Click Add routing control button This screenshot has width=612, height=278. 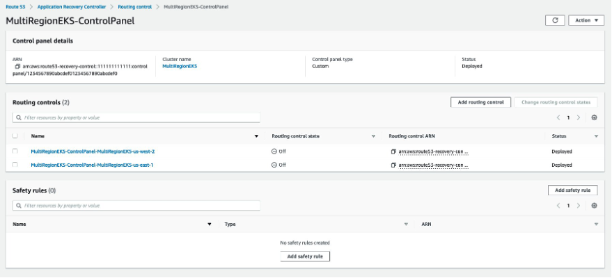[x=480, y=102]
